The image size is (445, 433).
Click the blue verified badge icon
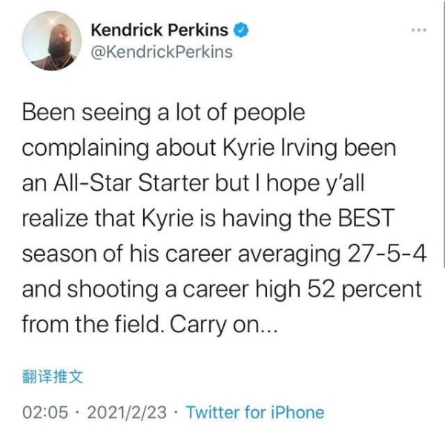(x=239, y=31)
